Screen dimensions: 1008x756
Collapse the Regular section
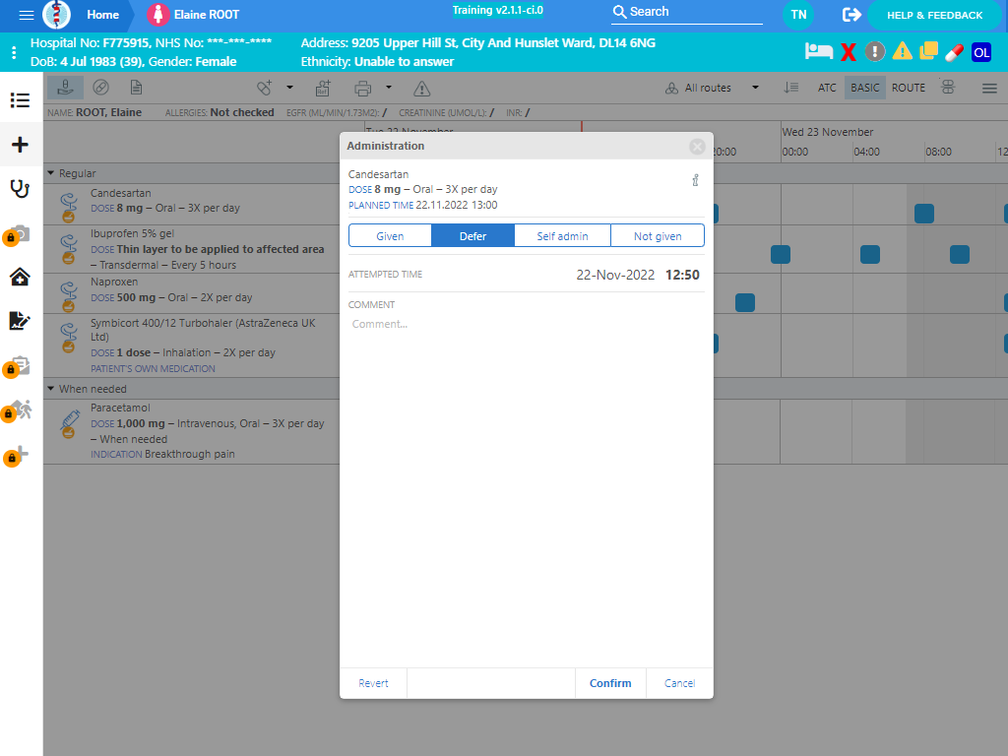pos(51,173)
